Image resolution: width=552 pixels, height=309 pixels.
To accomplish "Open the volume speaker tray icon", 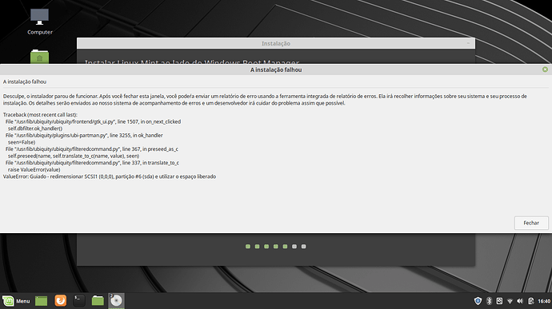I will tap(520, 301).
